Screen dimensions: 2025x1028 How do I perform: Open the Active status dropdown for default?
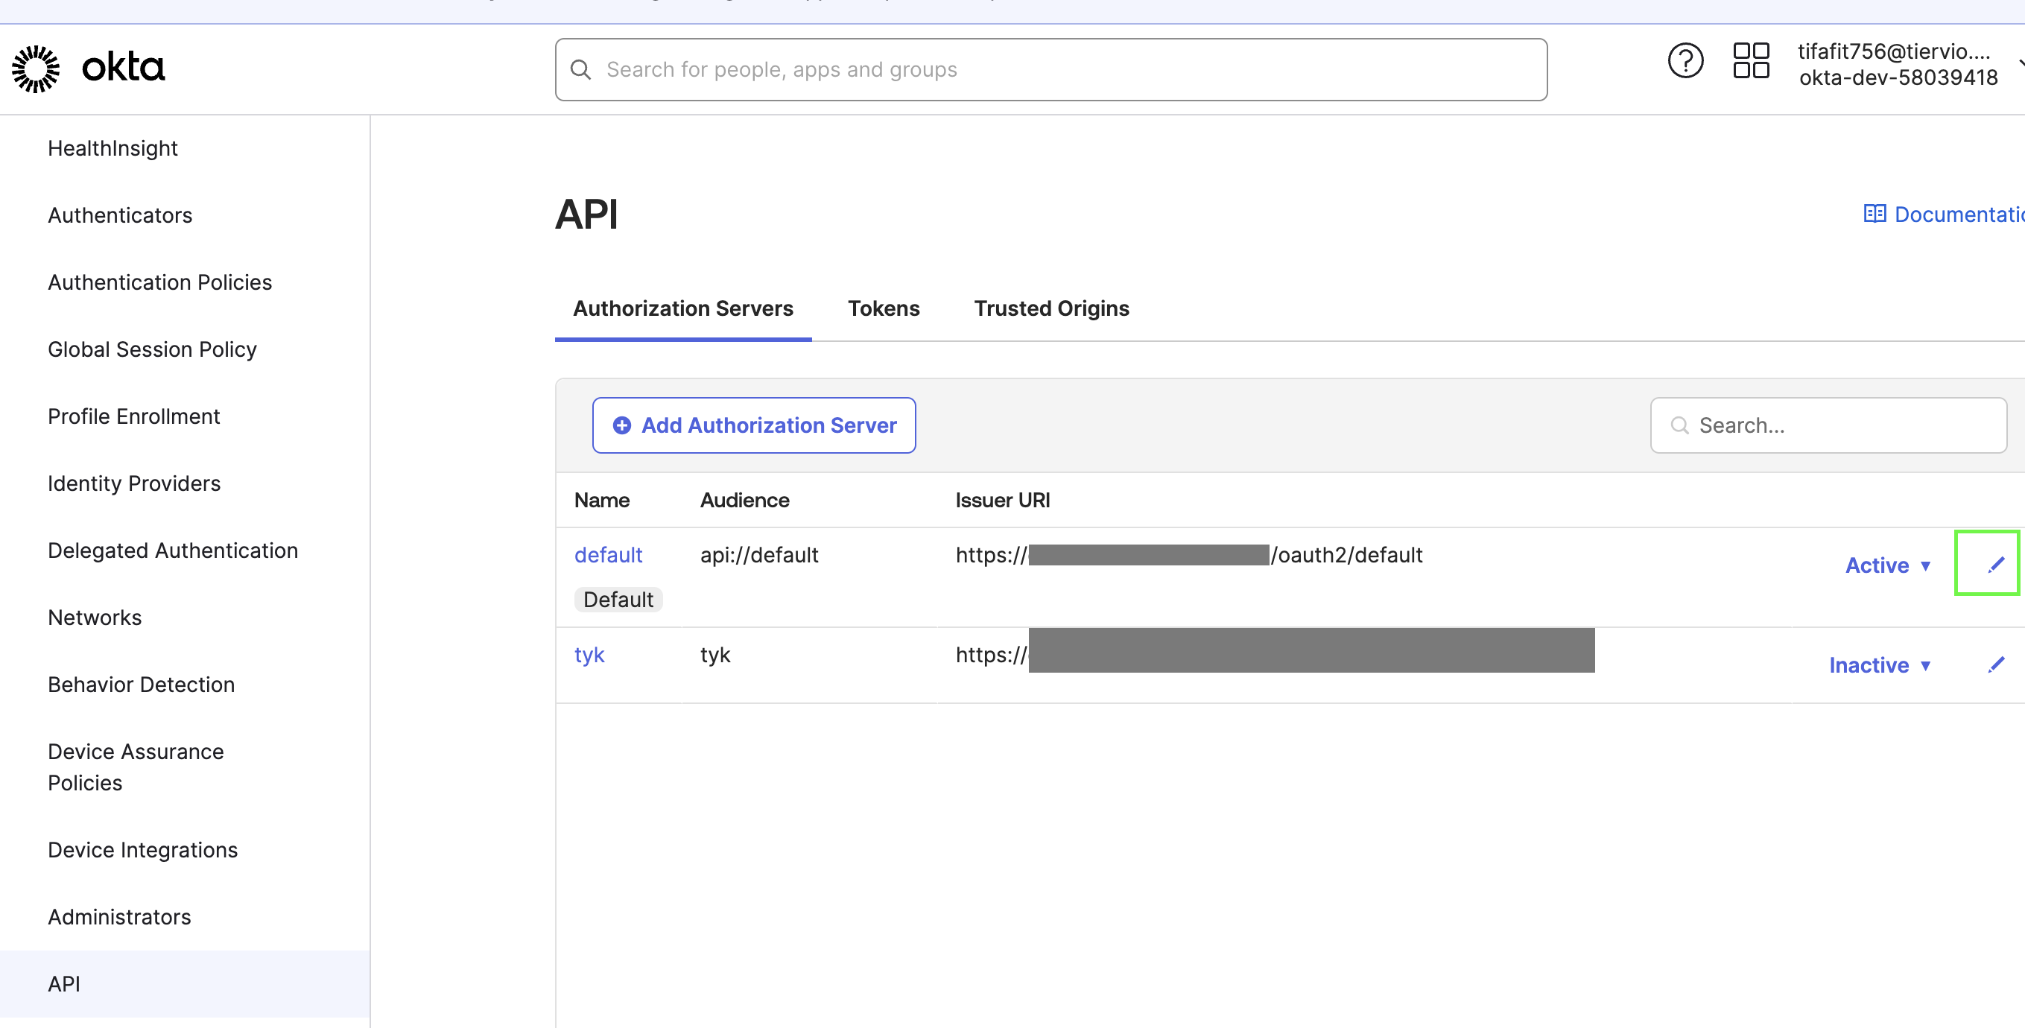(1888, 565)
